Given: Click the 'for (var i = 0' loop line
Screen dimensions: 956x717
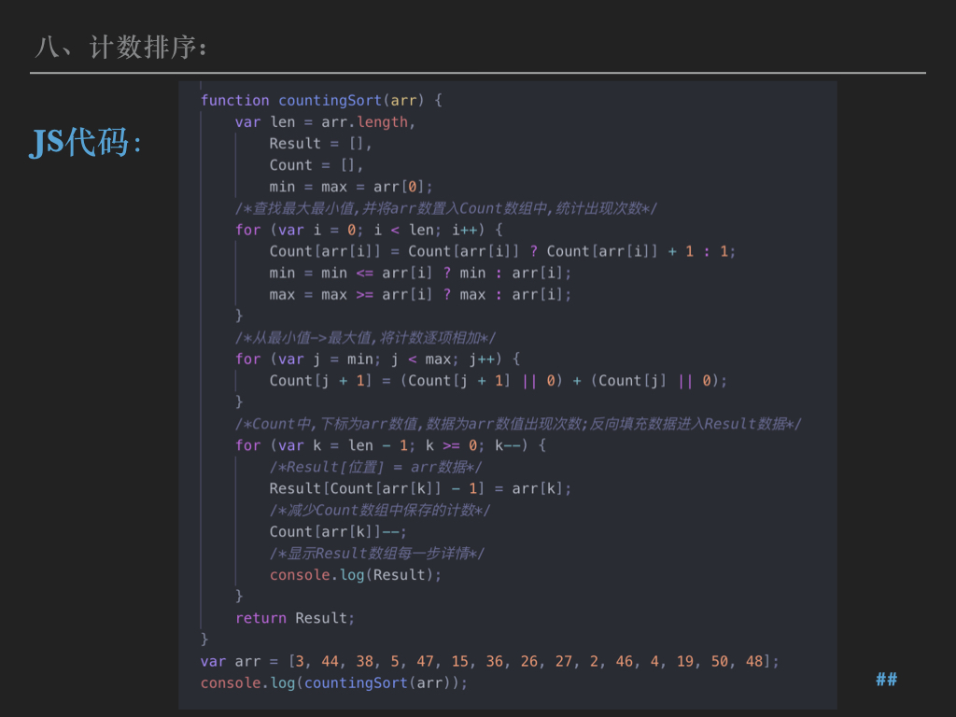Looking at the screenshot, I should (x=369, y=230).
